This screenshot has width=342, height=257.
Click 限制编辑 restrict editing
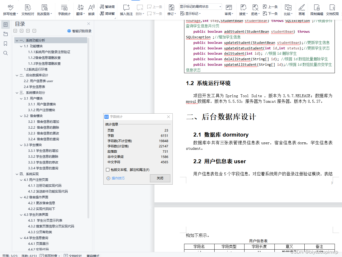pos(317,10)
